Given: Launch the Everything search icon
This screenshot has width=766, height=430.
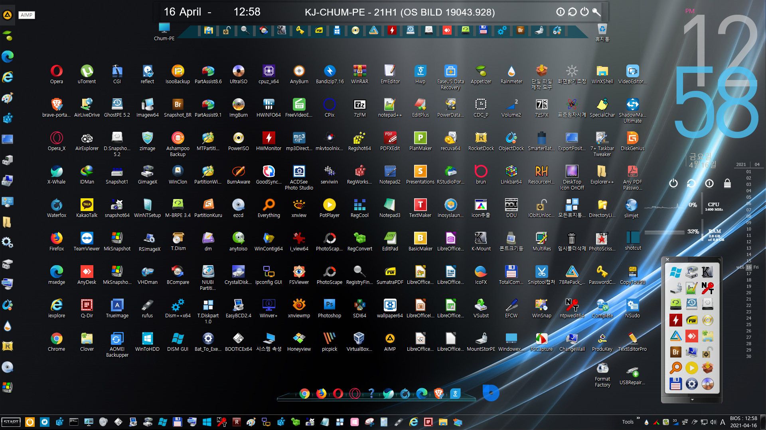Looking at the screenshot, I should pos(268,208).
